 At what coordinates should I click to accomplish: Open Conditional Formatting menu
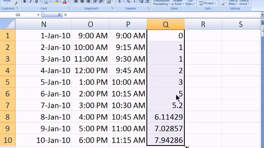tap(161, 3)
